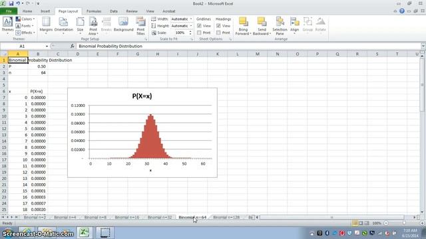Open Align options

[x=294, y=26]
